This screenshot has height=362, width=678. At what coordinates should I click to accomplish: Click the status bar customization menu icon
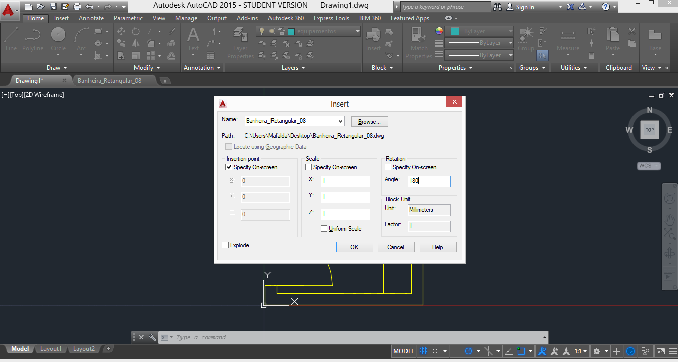[672, 351]
